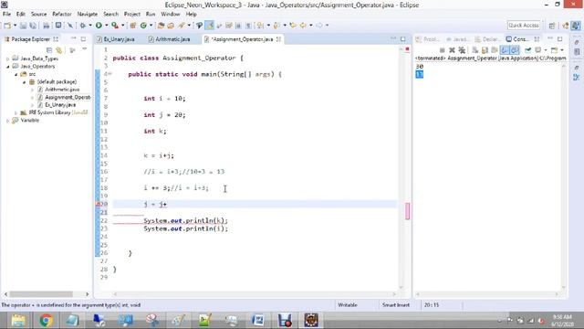Click the New Java Class green C icon

pyautogui.click(x=143, y=26)
